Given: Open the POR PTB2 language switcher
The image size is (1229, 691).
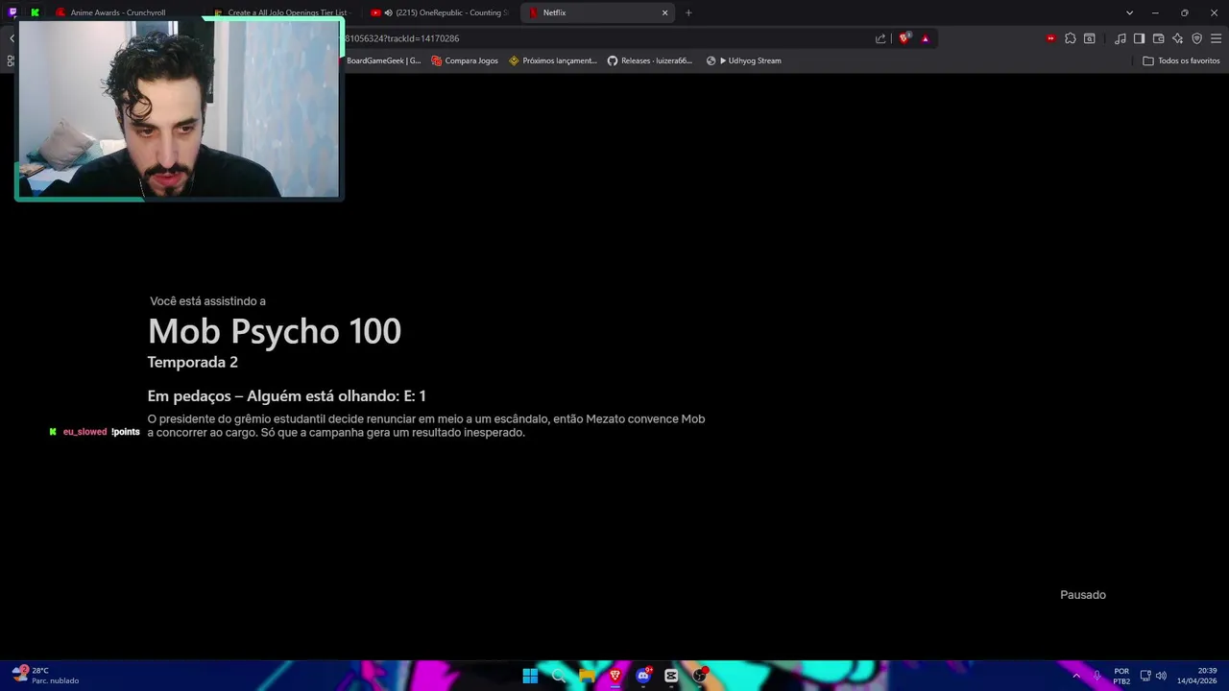Looking at the screenshot, I should click(x=1121, y=676).
